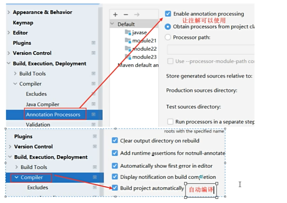Open the Java Compiler settings page
The image size is (287, 203).
click(x=43, y=104)
